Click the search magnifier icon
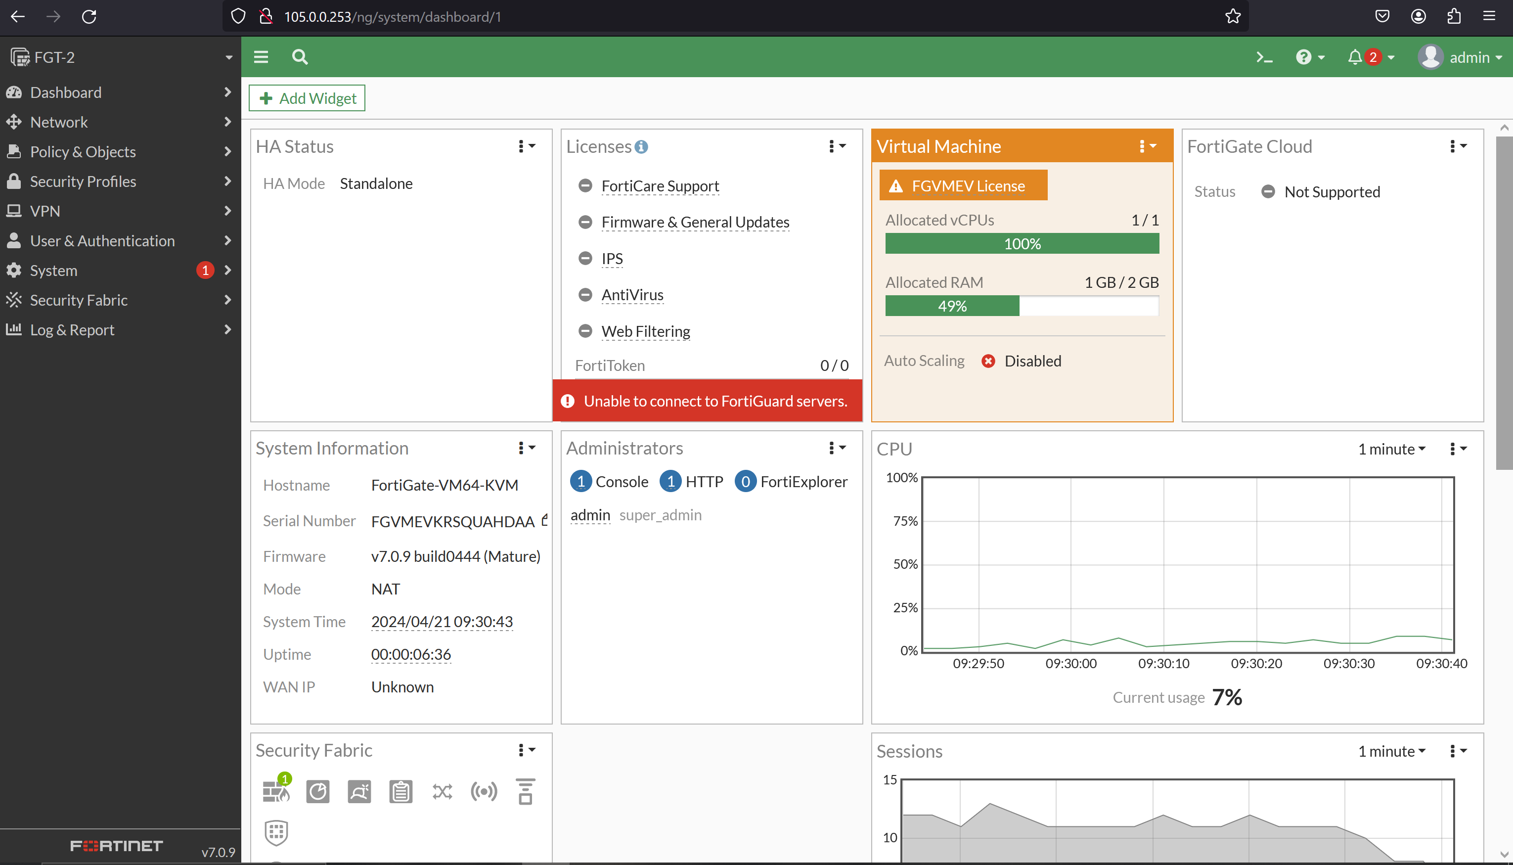Image resolution: width=1513 pixels, height=865 pixels. coord(300,57)
